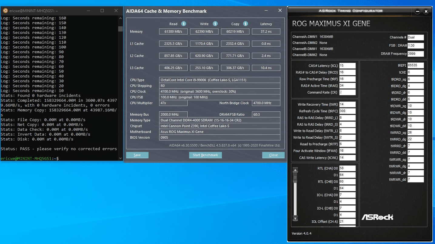Minimize the terminal window

pyautogui.click(x=88, y=11)
